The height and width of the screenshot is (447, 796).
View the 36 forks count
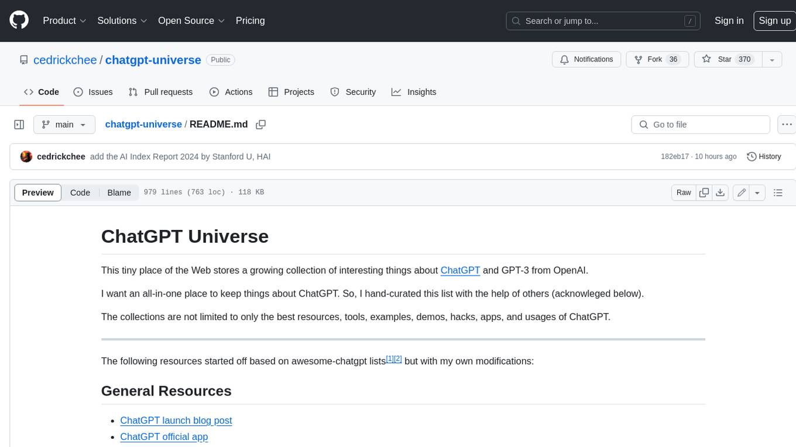(673, 60)
